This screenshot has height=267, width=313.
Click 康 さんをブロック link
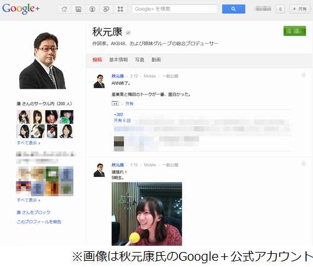click(33, 213)
